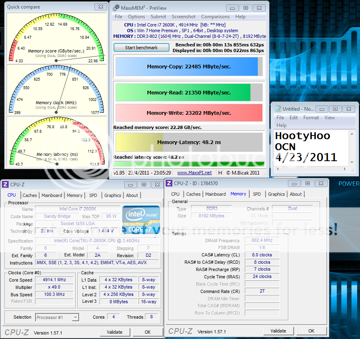Open Notepad's View menu

coord(329,118)
